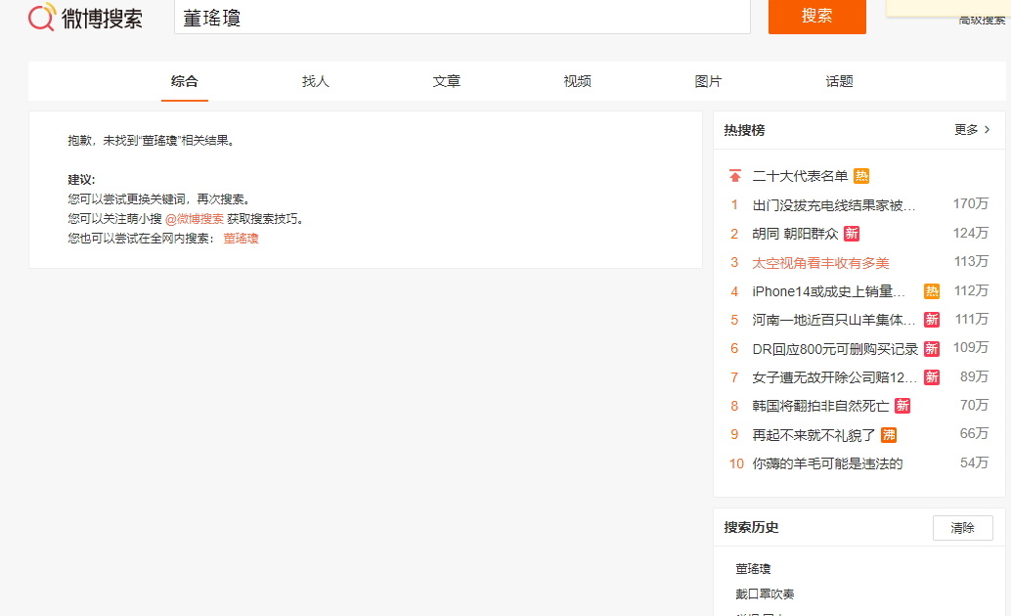1011x616 pixels.
Task: Open the @微博搜索 account link
Action: pyautogui.click(x=194, y=219)
